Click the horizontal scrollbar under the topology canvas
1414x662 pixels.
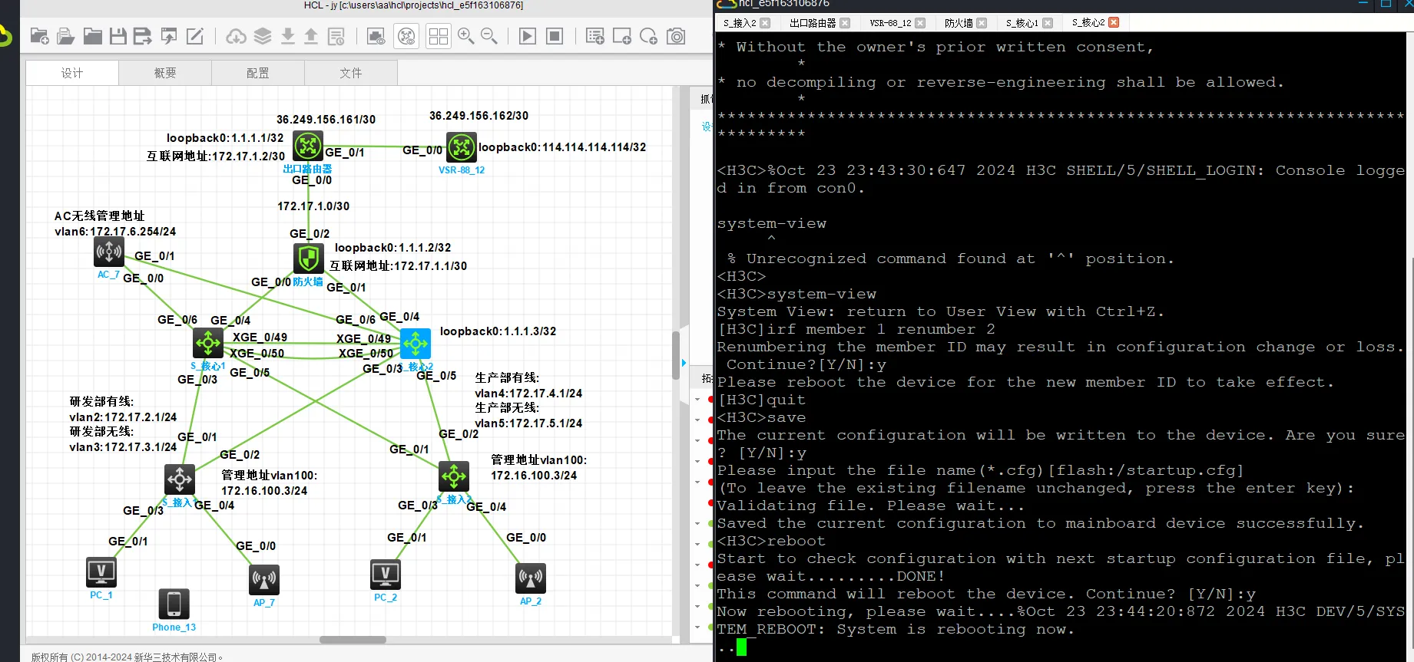pyautogui.click(x=353, y=640)
